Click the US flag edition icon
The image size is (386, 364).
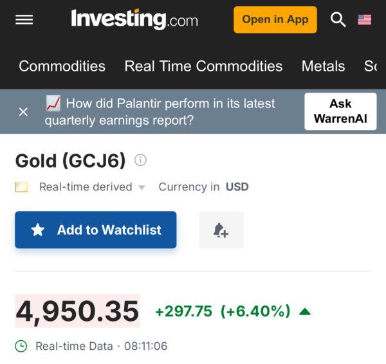(x=365, y=20)
